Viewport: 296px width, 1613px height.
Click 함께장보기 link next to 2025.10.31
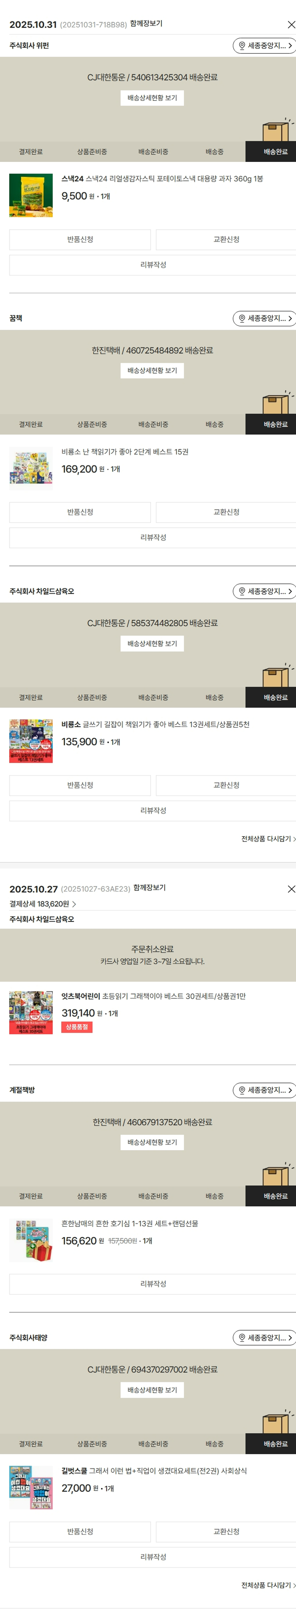148,24
